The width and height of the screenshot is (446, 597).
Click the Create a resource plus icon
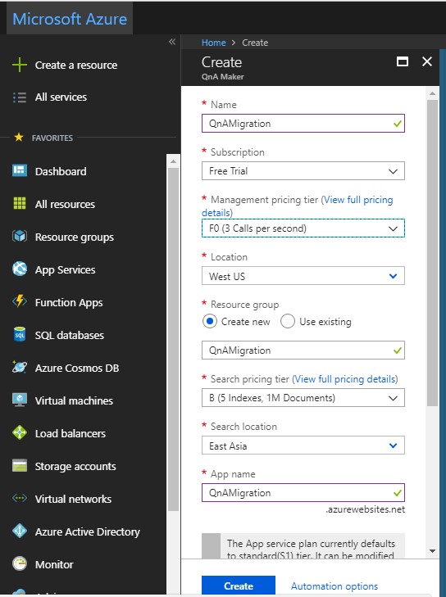[x=20, y=66]
